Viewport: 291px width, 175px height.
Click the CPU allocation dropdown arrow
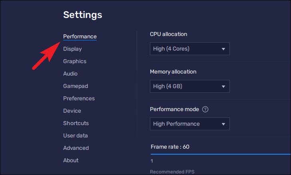[x=223, y=49]
